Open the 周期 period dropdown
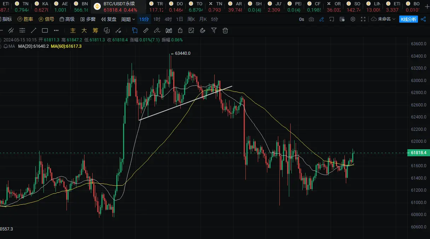430x239 pixels. point(128,19)
